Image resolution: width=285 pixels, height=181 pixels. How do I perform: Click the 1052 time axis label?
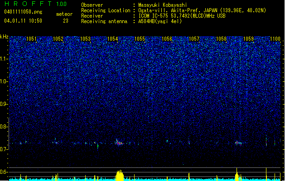[58, 39]
